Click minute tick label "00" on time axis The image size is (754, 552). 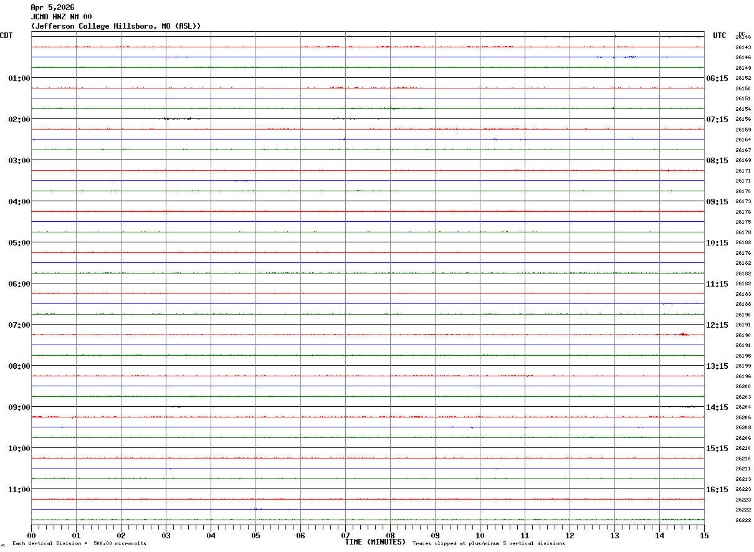(x=31, y=535)
